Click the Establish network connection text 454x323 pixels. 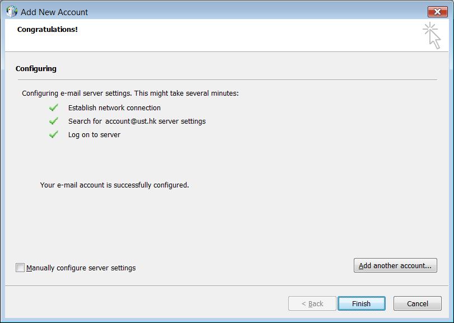click(114, 108)
